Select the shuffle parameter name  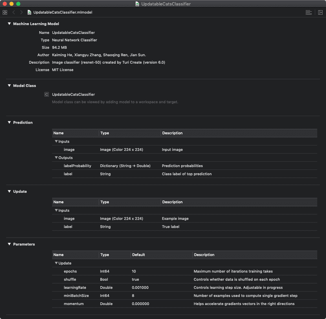click(70, 279)
